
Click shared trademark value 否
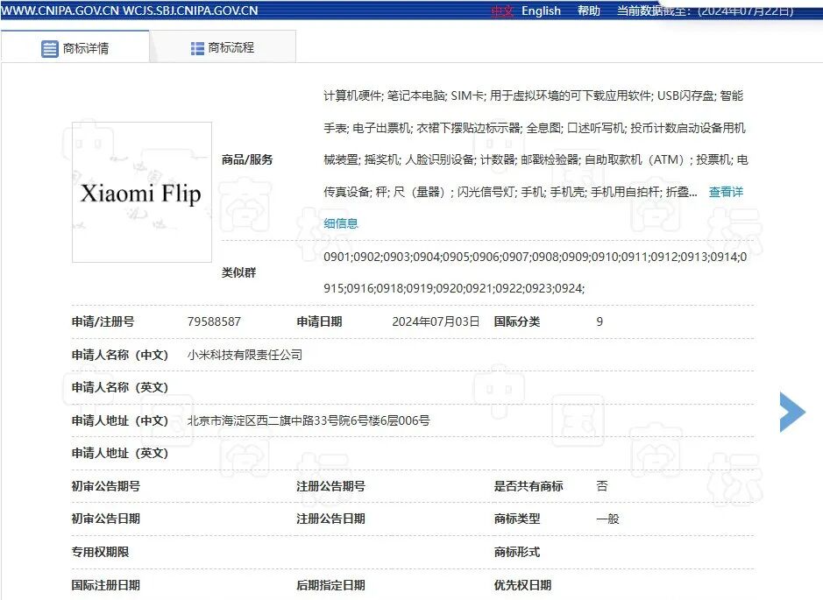601,486
